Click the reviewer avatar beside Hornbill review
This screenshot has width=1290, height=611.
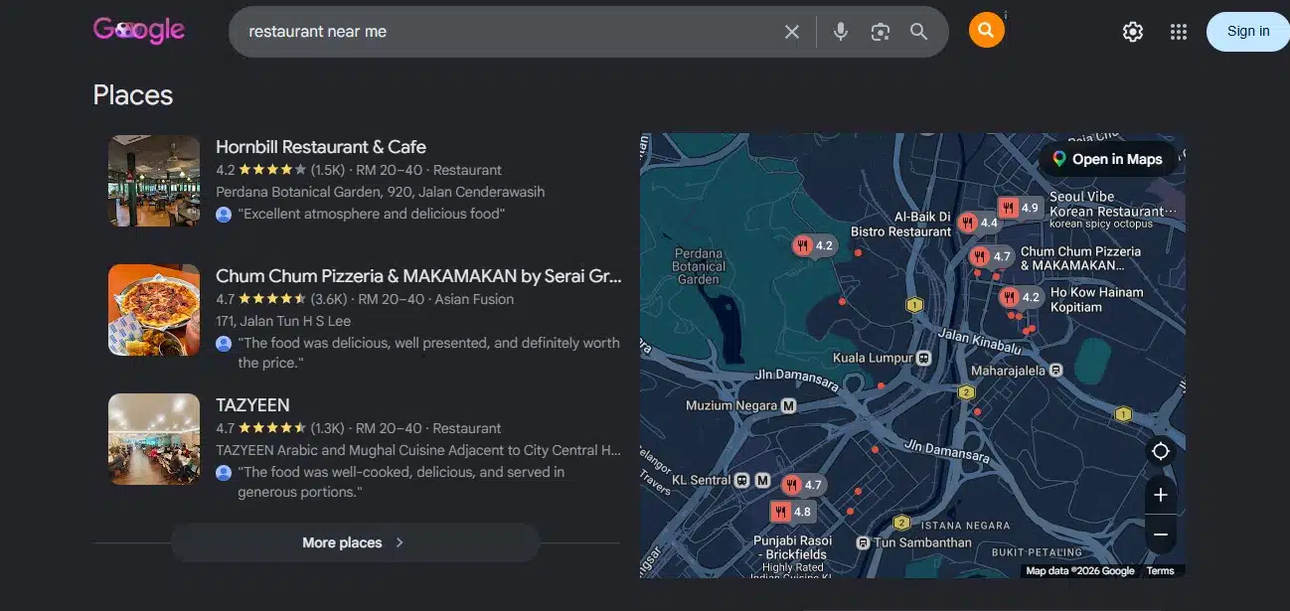click(x=224, y=215)
